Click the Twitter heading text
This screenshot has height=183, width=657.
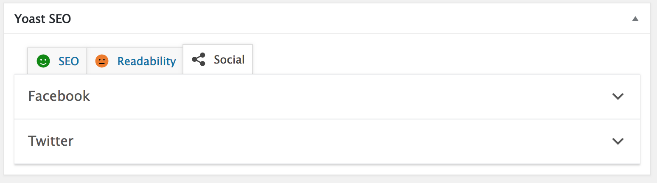(x=51, y=141)
